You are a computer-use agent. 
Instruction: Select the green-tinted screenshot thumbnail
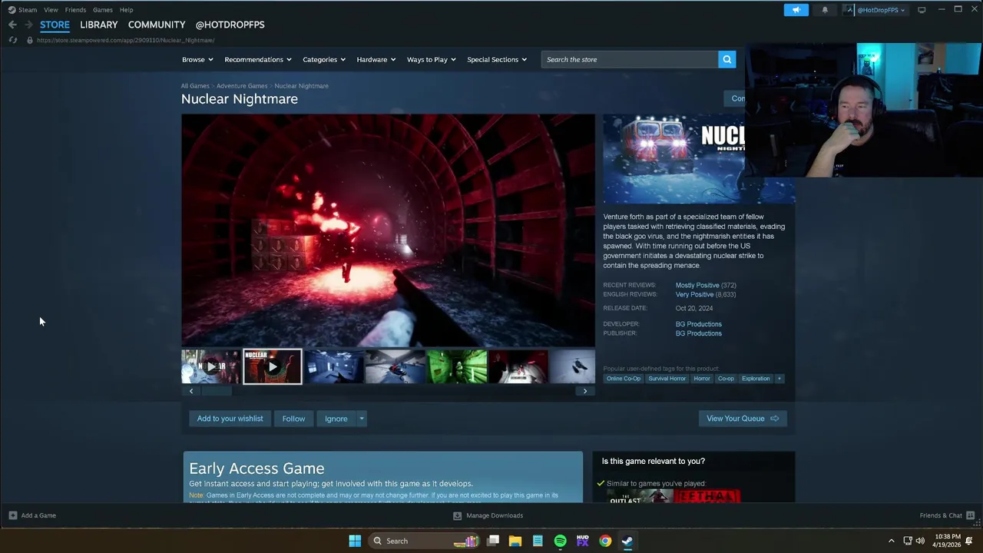tap(457, 366)
